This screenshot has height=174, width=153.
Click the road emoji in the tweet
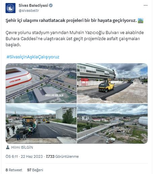141,21
